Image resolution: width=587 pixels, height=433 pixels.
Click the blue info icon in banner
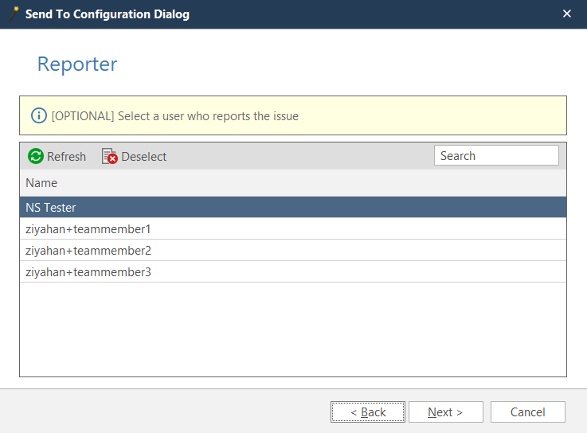(39, 116)
